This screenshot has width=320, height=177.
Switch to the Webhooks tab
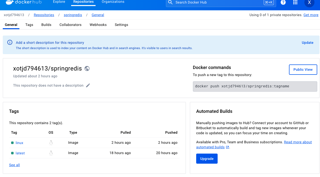(x=98, y=25)
